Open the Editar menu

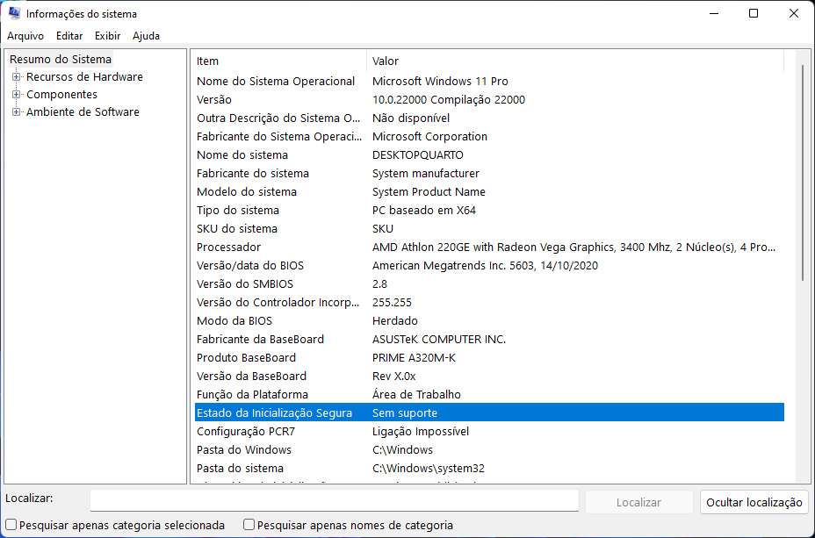[69, 36]
